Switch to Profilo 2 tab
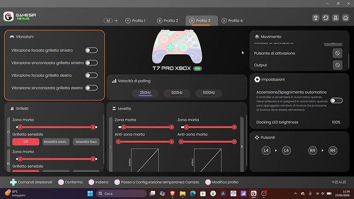Viewport: 354px width, 199px height. coord(167,21)
